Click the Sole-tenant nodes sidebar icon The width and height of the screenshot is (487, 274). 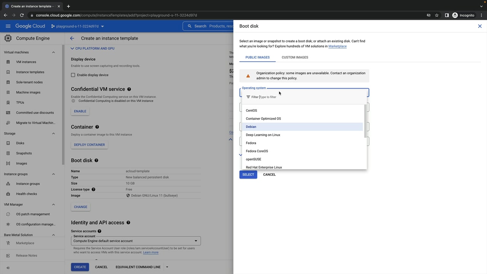click(8, 82)
